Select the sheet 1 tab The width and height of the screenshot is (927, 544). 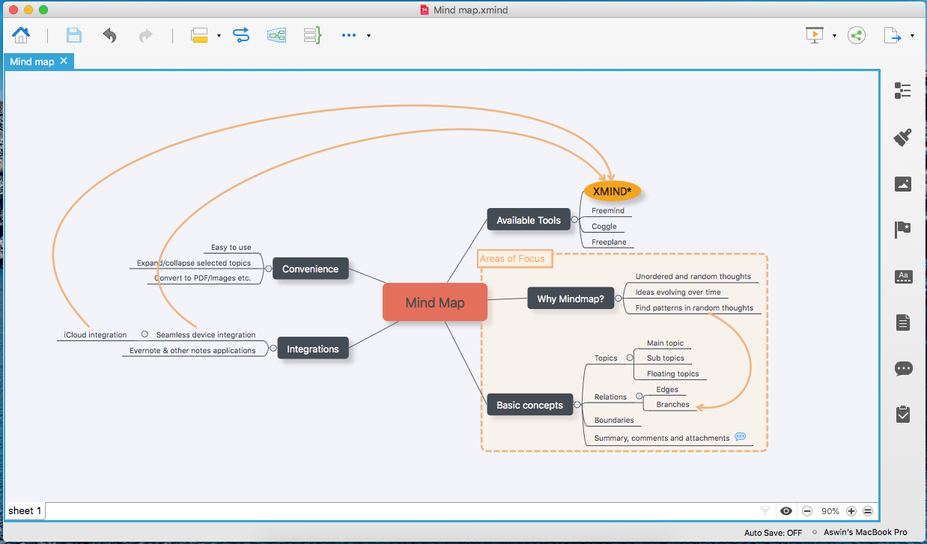pos(25,510)
